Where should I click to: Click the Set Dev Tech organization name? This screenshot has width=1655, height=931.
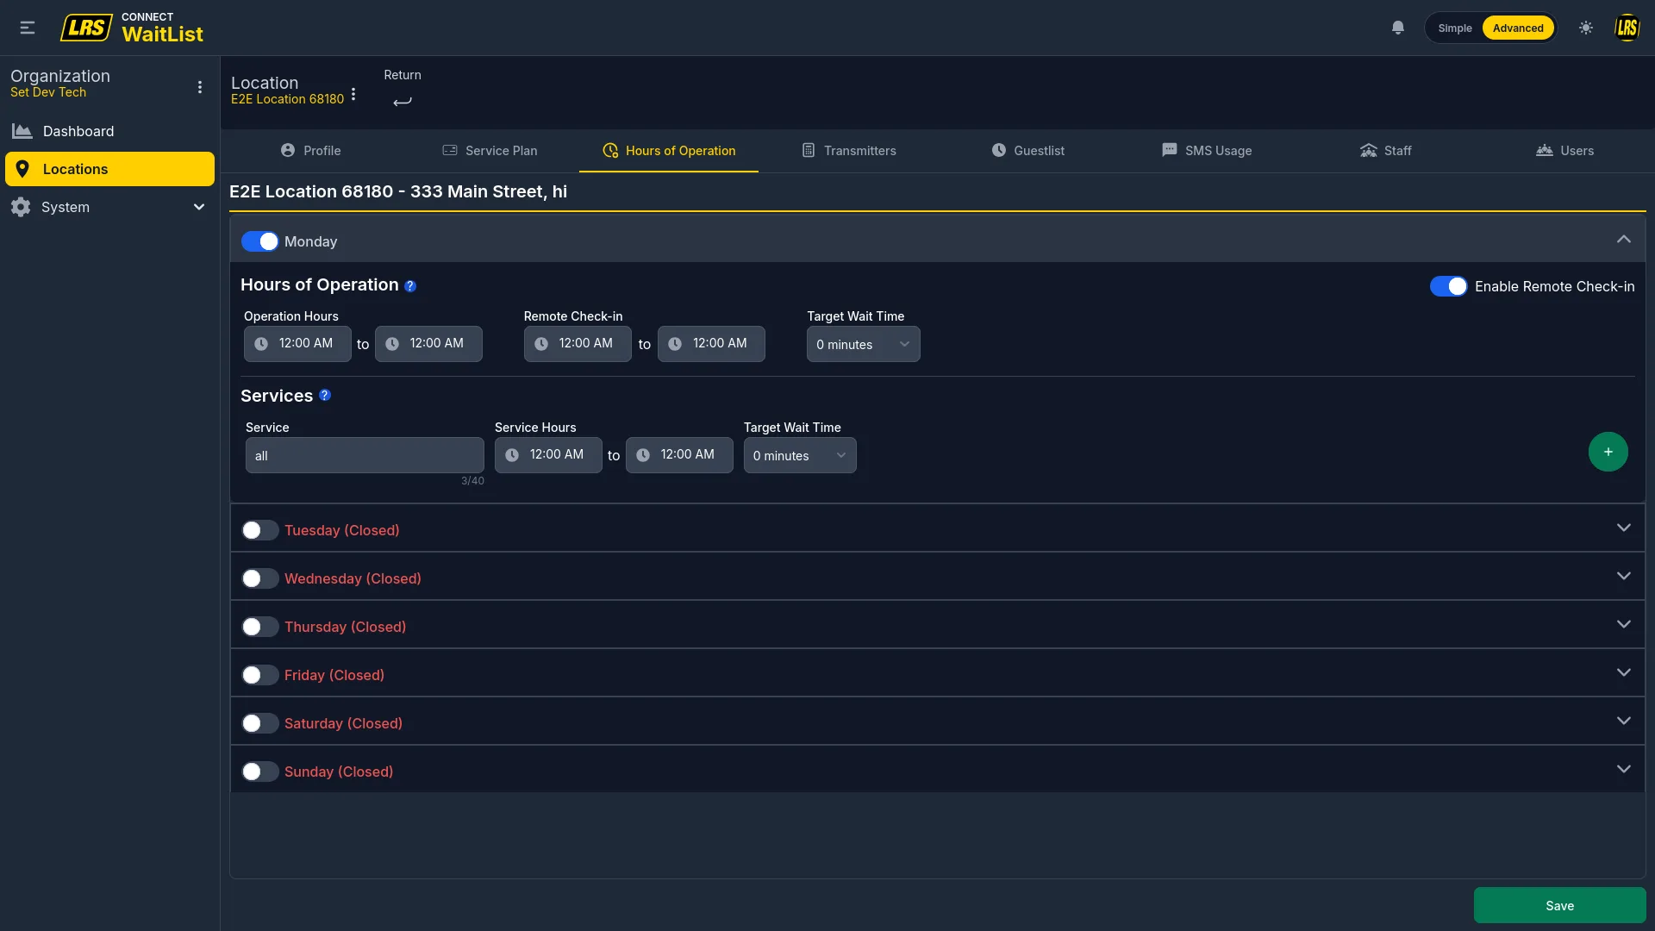point(48,92)
